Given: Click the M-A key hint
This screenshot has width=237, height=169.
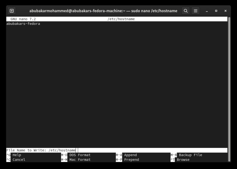Looking at the screenshot, I should 119,155.
